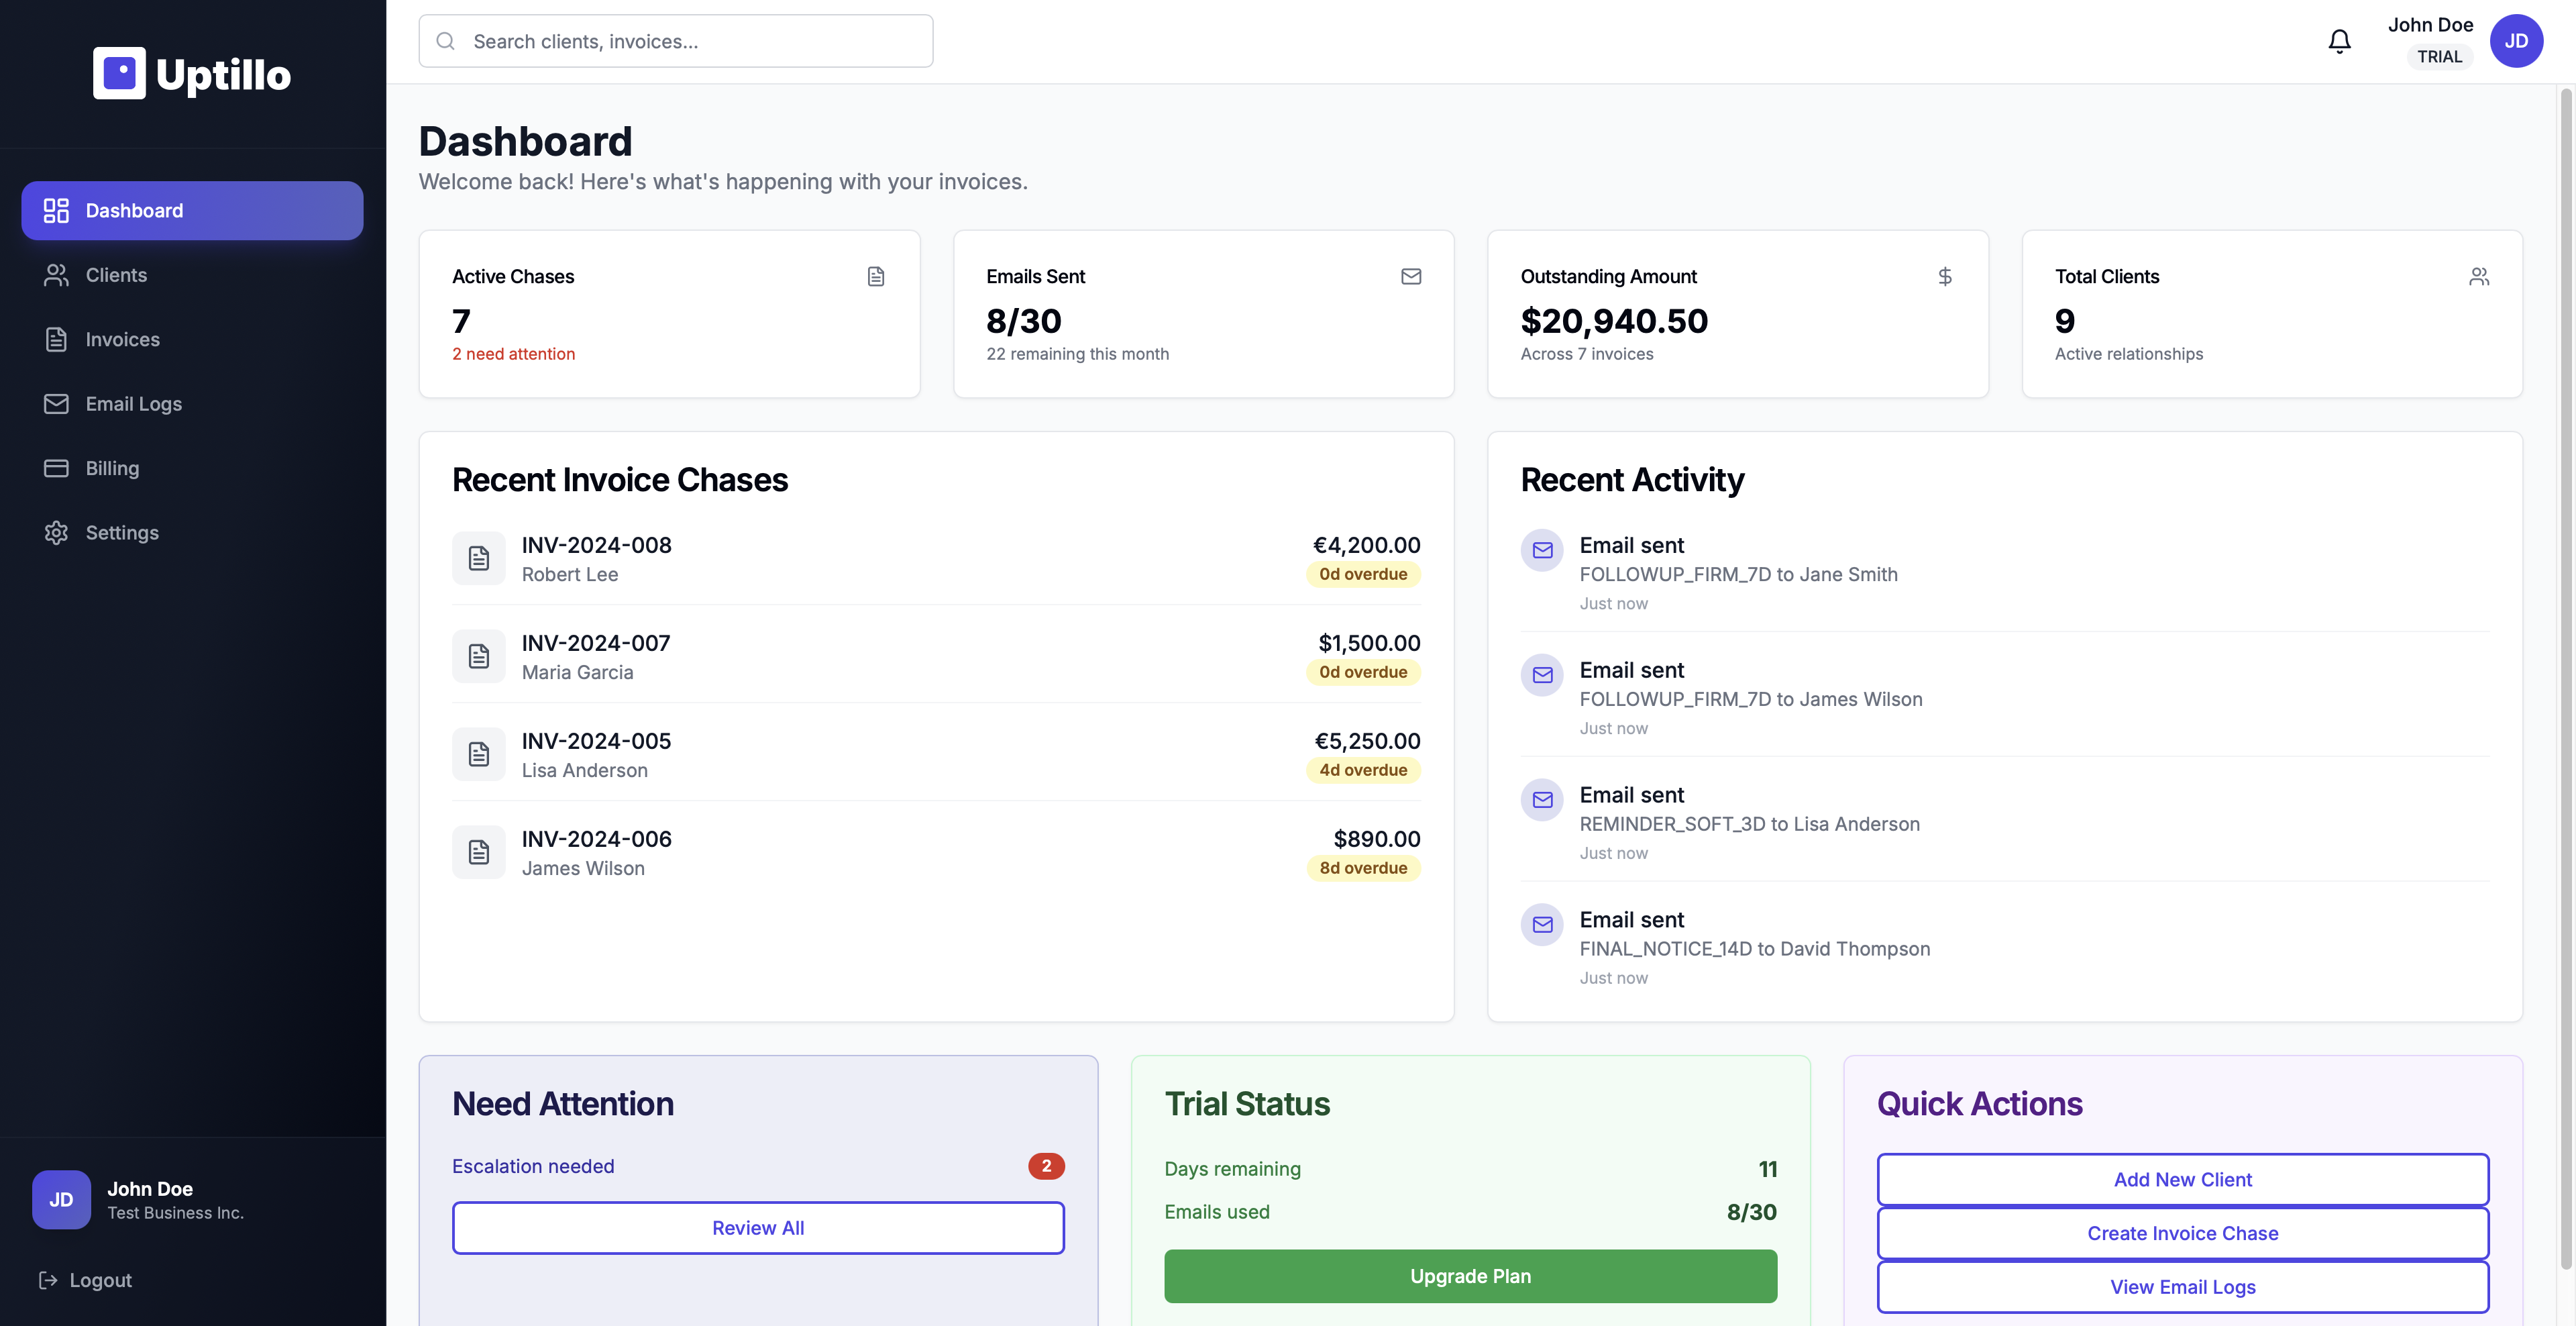Click the Email Logs envelope icon in sidebar

pos(56,404)
